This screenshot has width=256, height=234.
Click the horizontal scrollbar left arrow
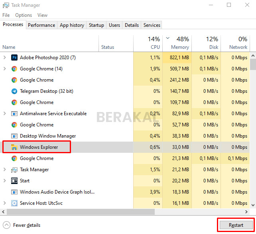coord(3,212)
